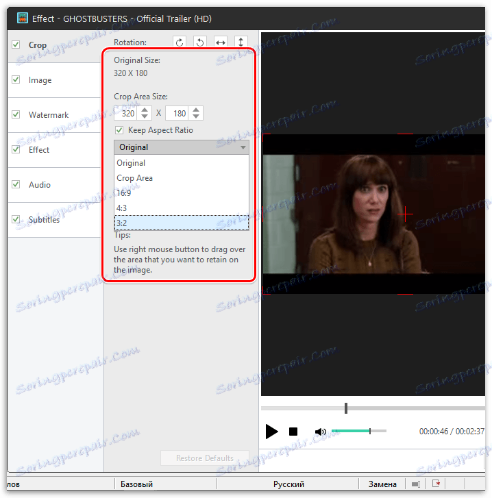Click the status bar document star icon
This screenshot has height=498, width=492.
436,484
